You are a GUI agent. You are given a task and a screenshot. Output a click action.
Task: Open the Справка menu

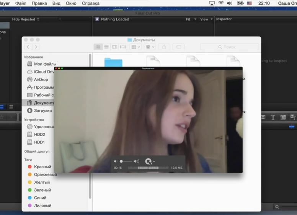pos(91,3)
